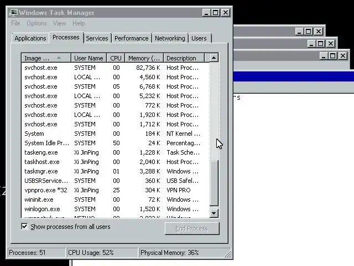Sort by Description column header
Image resolution: width=354 pixels, height=266 pixels.
click(184, 58)
